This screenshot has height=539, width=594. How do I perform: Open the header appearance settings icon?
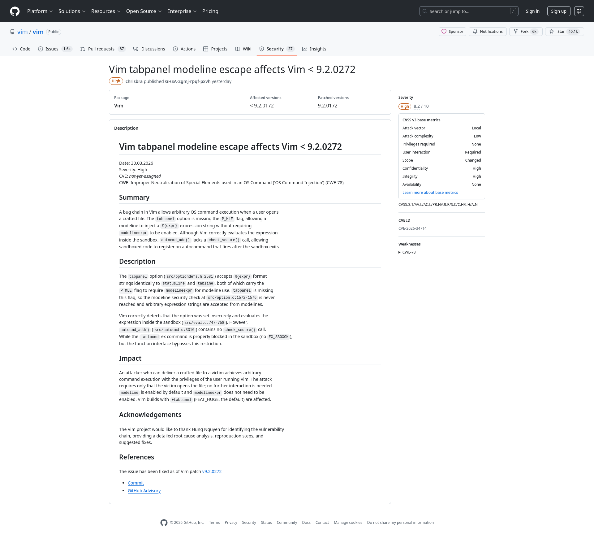579,11
